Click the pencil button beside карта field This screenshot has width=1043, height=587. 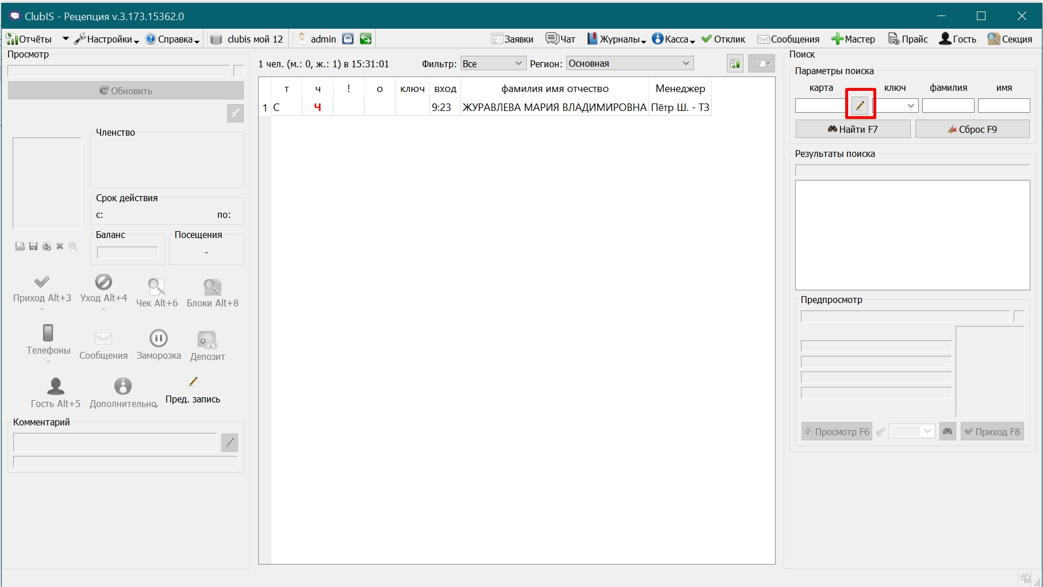click(x=860, y=106)
